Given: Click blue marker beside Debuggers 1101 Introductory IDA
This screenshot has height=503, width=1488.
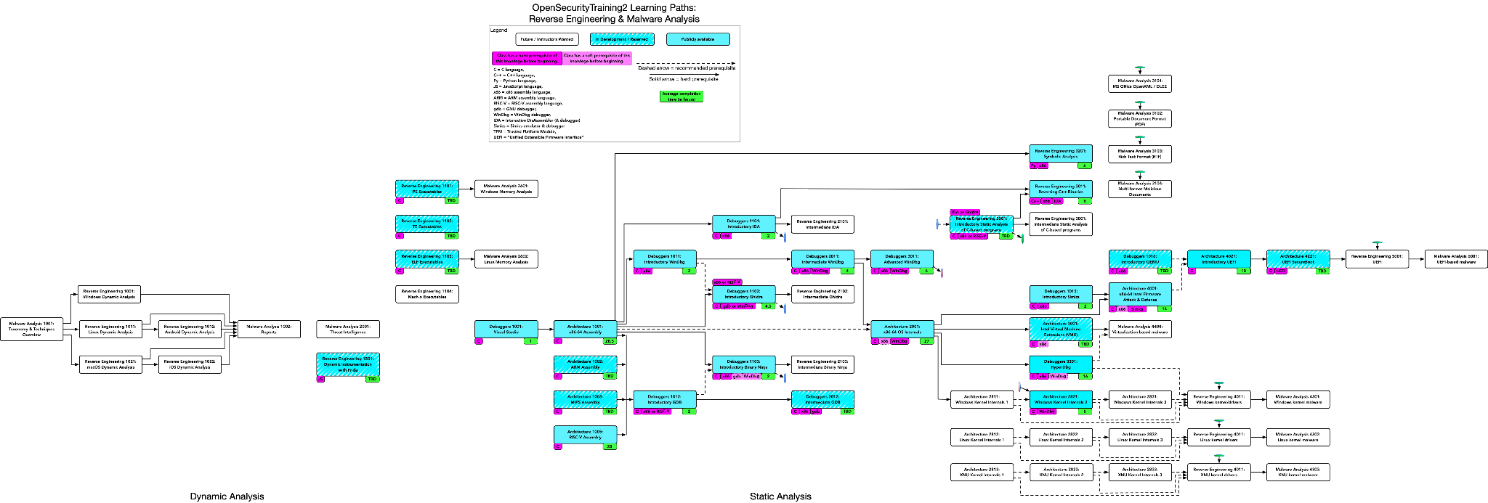Looking at the screenshot, I should pyautogui.click(x=785, y=237).
